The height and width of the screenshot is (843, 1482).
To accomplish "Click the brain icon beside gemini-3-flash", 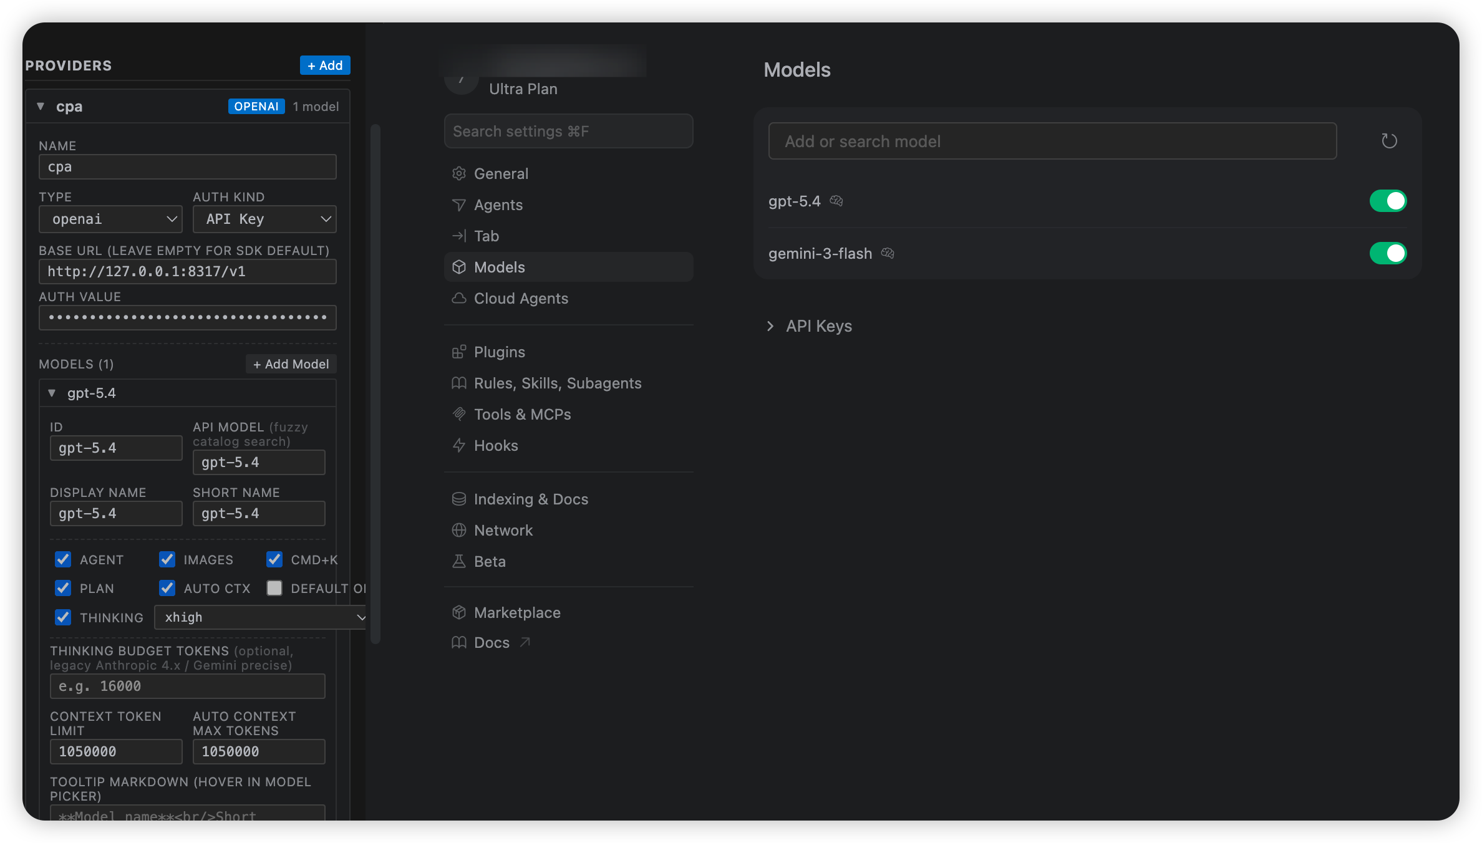I will (888, 253).
